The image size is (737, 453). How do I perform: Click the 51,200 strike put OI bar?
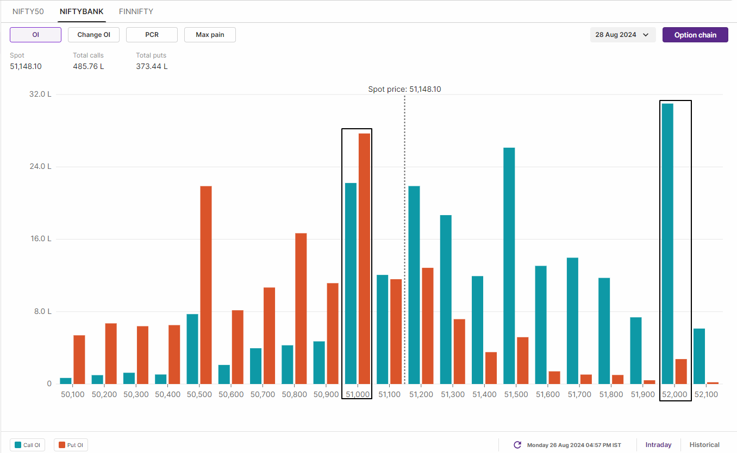[428, 326]
